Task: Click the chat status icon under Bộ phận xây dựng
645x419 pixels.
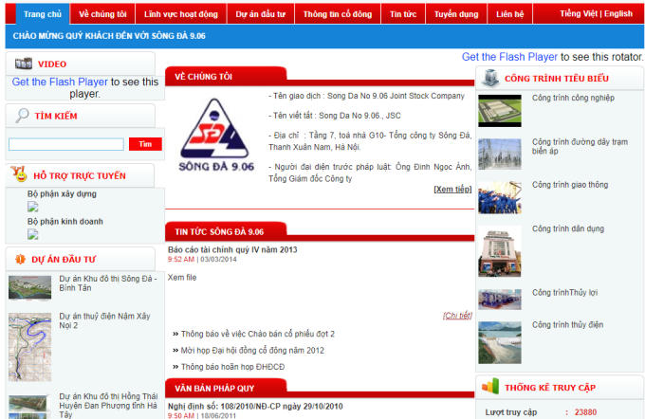Action: coord(33,206)
